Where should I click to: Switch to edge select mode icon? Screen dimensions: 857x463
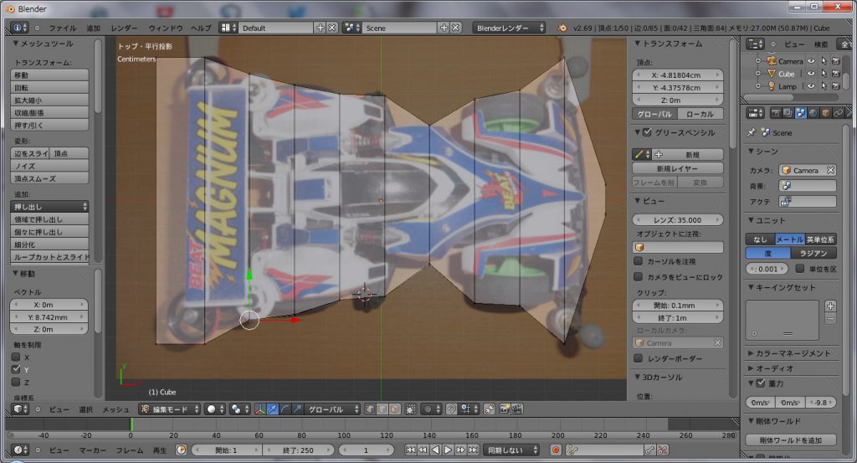coord(382,409)
